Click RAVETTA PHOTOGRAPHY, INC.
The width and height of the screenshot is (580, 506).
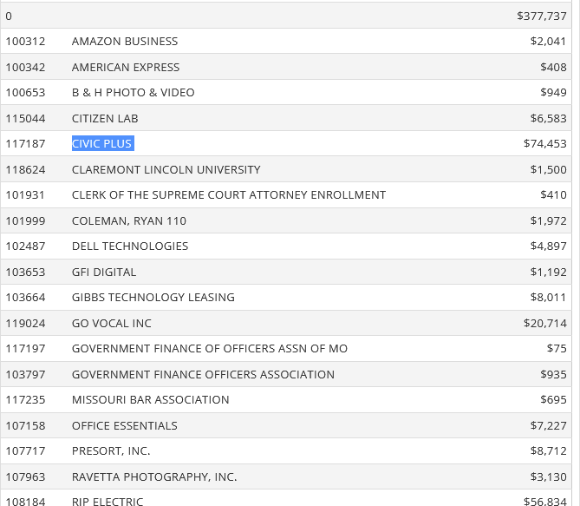coord(154,476)
